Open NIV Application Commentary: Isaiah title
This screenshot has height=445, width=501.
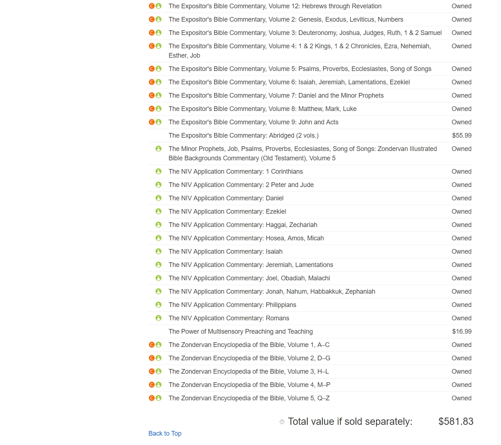point(226,252)
